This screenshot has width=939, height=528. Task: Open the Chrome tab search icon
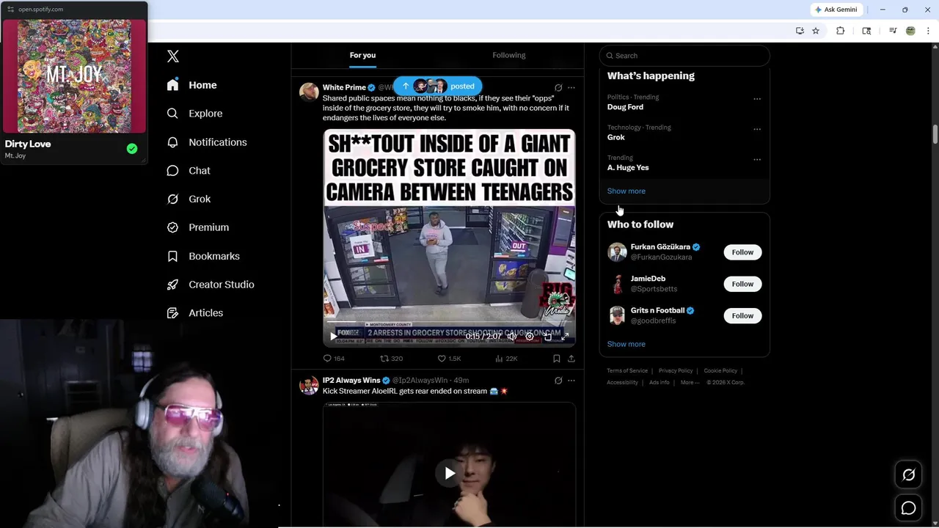(866, 31)
